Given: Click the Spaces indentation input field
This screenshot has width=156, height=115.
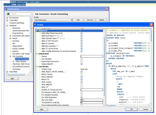Looking at the screenshot, I should pos(92,56).
